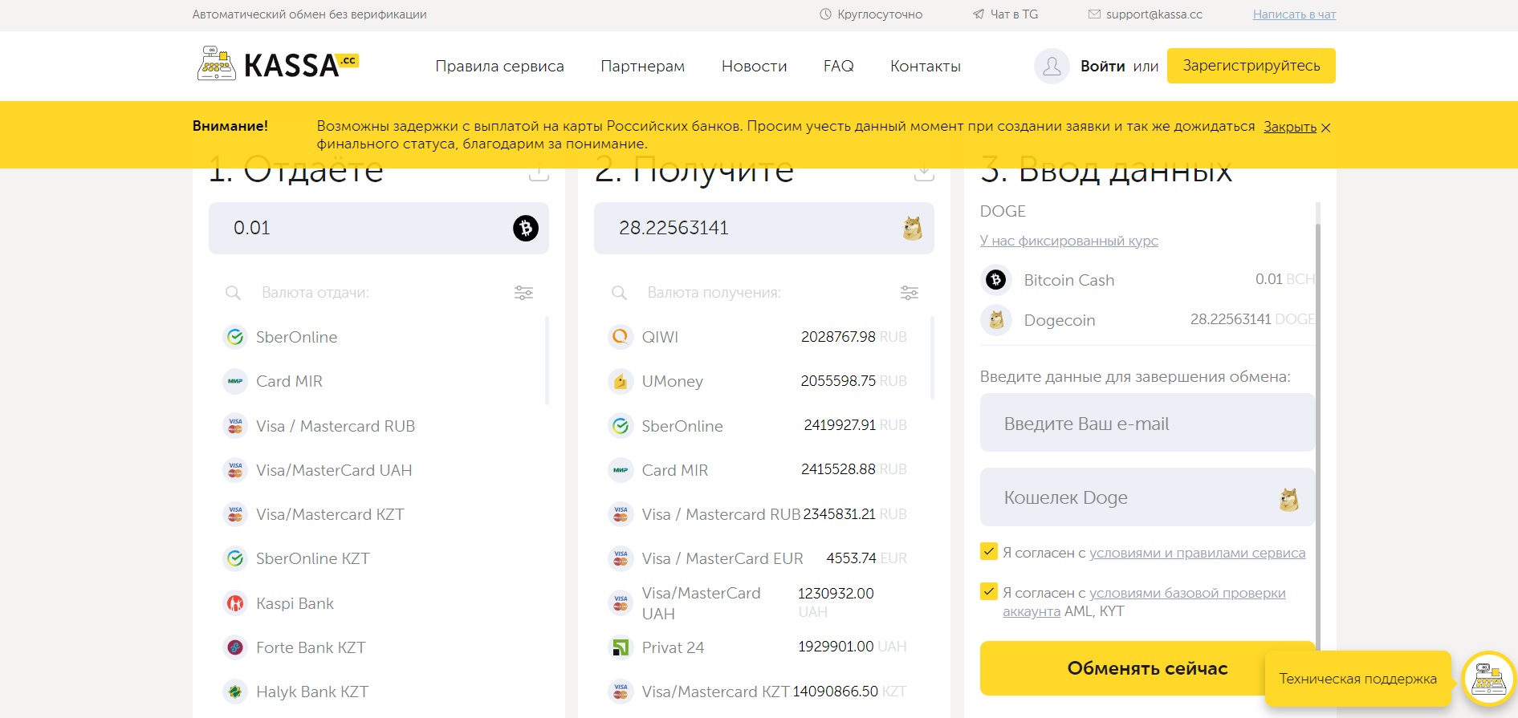The width and height of the screenshot is (1518, 718).
Task: Click the Написать в чат link
Action: [x=1294, y=14]
